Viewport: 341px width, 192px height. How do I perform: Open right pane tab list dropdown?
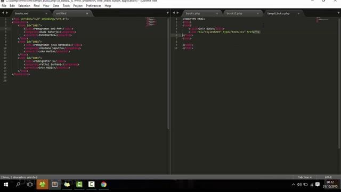pos(338,13)
